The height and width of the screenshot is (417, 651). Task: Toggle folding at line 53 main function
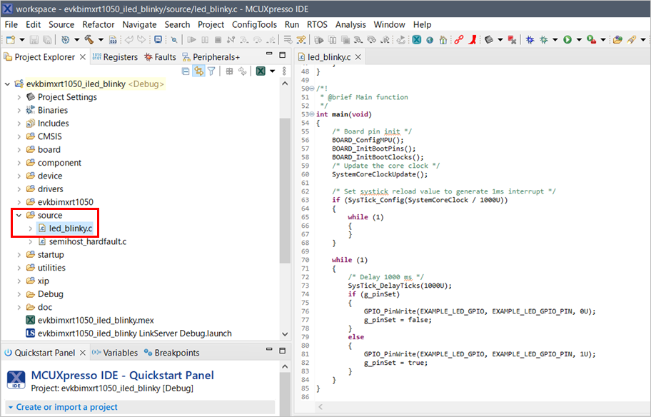pyautogui.click(x=312, y=114)
